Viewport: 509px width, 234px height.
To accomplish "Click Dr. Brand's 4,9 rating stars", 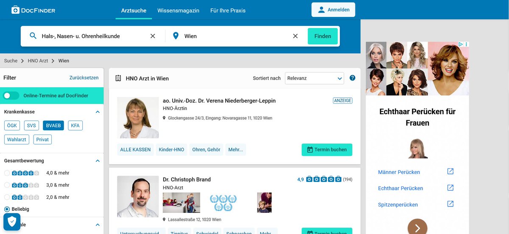I will point(324,179).
